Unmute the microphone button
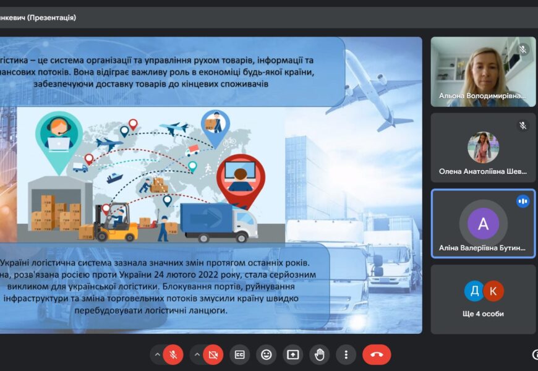Image resolution: width=538 pixels, height=371 pixels. (174, 354)
